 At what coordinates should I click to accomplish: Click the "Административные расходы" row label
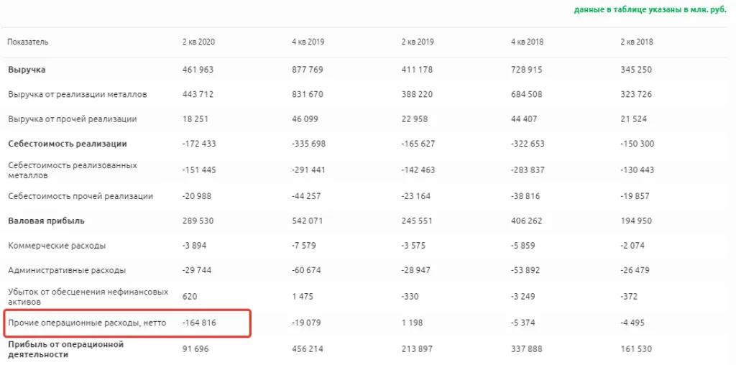pos(67,270)
